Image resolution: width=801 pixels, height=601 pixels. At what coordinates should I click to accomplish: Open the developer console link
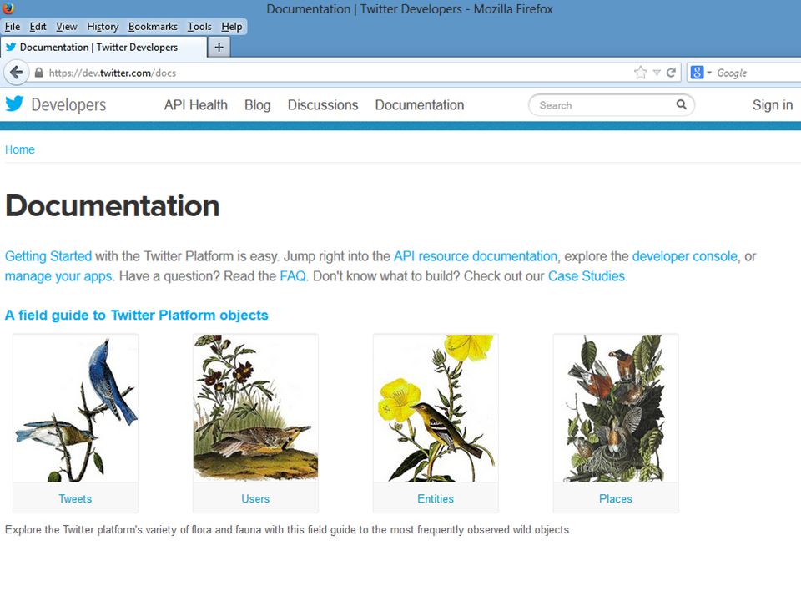click(x=684, y=256)
